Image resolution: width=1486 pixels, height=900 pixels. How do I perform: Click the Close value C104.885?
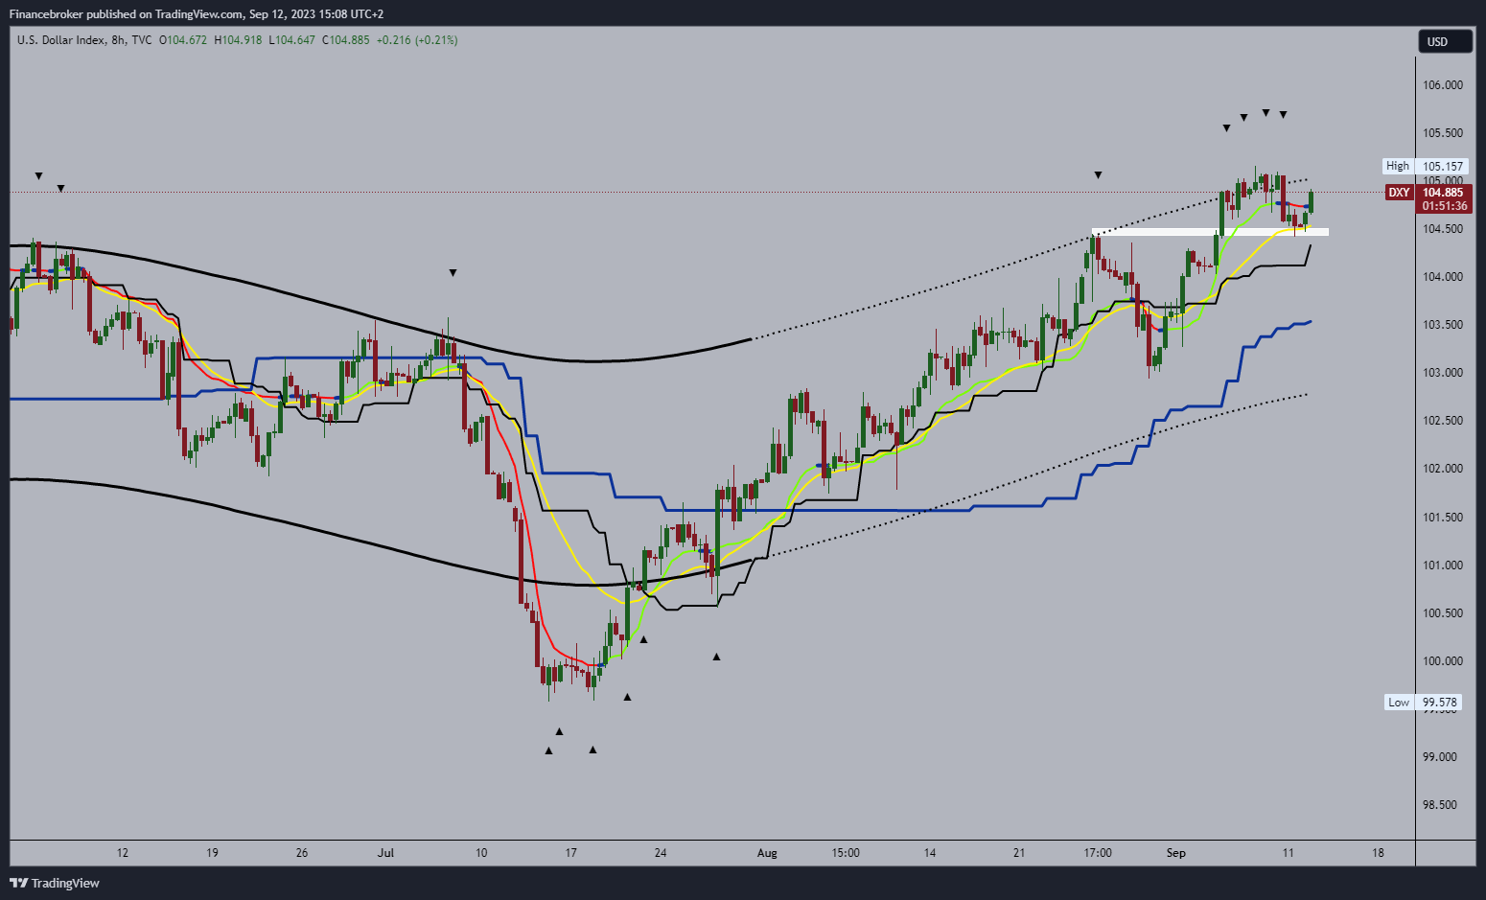(345, 40)
